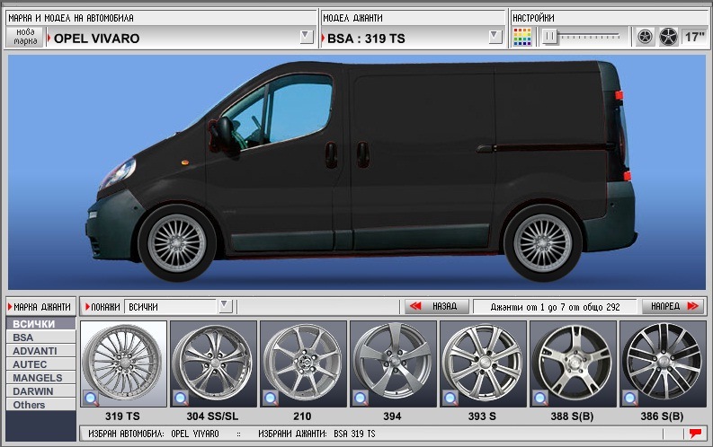This screenshot has width=713, height=447.
Task: Zoom the 319 TS wheel magnifier
Action: [x=91, y=398]
